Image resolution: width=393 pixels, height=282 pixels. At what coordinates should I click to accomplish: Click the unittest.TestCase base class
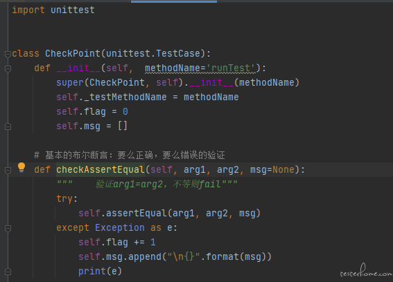(x=153, y=53)
